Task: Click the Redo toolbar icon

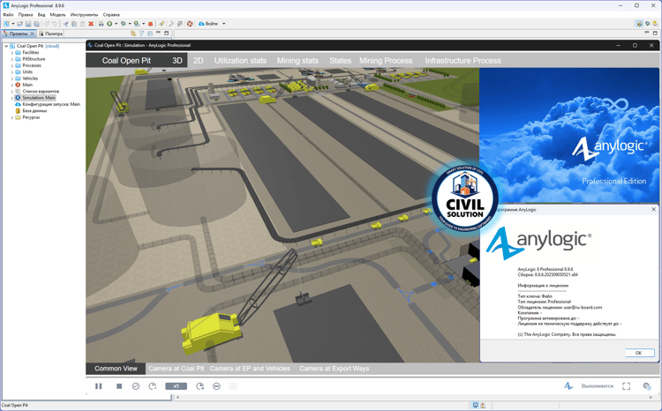Action: click(55, 24)
